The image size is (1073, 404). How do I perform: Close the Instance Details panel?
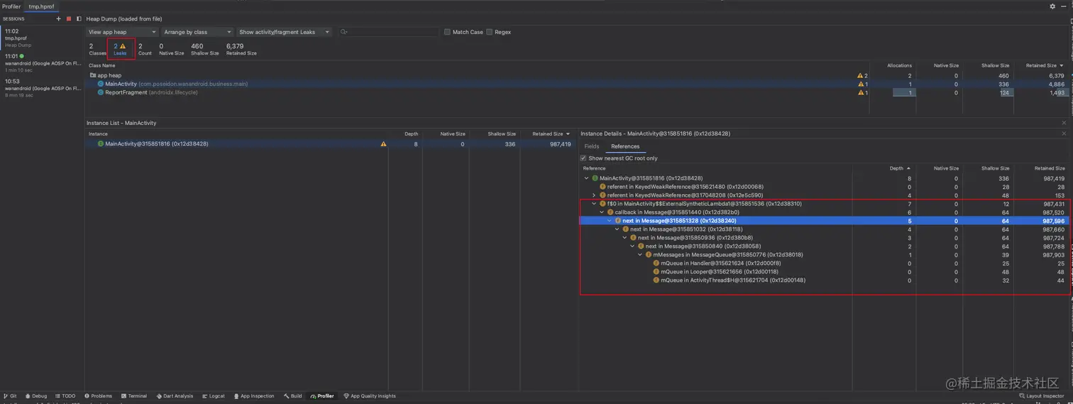(1064, 133)
